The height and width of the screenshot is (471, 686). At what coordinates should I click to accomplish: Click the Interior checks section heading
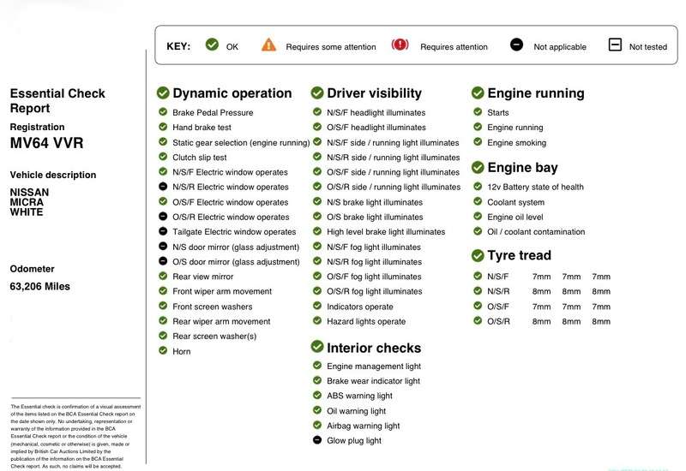[x=373, y=348]
